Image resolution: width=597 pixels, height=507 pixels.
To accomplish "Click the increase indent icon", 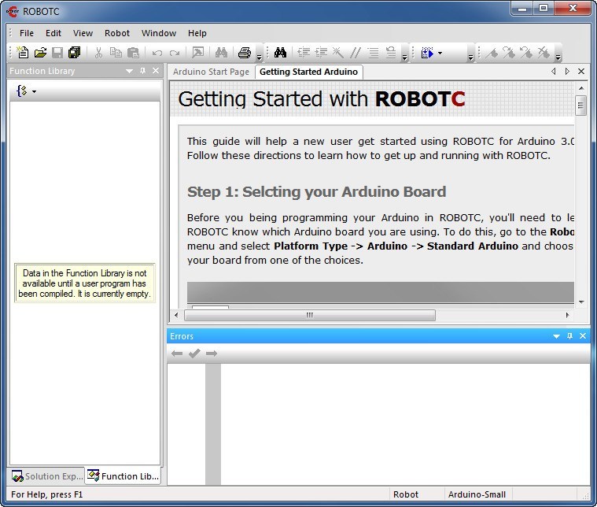I will 321,53.
